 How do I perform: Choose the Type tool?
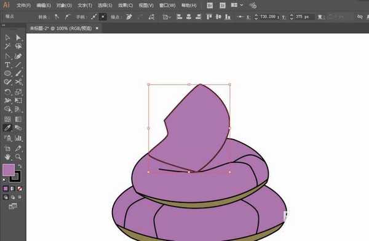coord(7,65)
